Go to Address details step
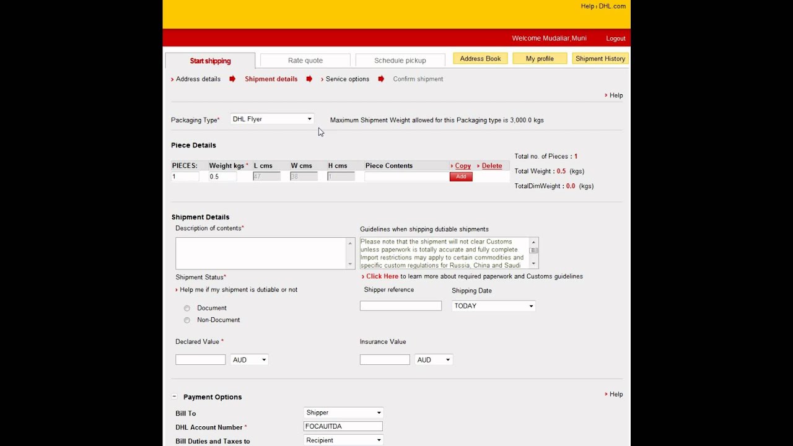The image size is (793, 446). [198, 79]
